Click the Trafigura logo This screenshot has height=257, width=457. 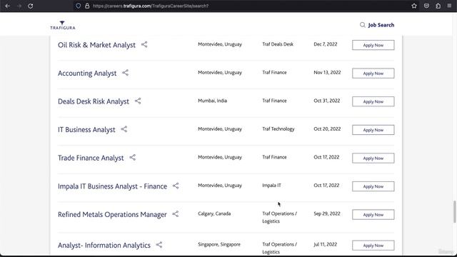(x=62, y=25)
